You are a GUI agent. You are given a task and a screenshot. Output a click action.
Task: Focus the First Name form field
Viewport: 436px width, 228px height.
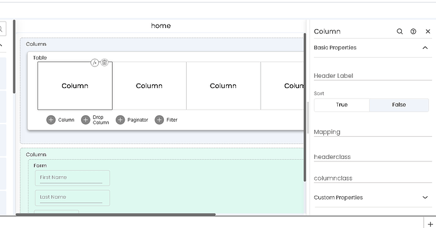[72, 178]
